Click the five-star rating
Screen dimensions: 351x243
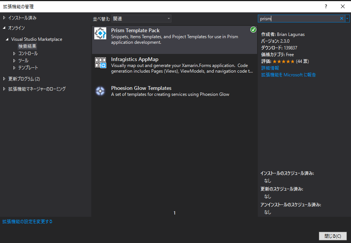283,61
